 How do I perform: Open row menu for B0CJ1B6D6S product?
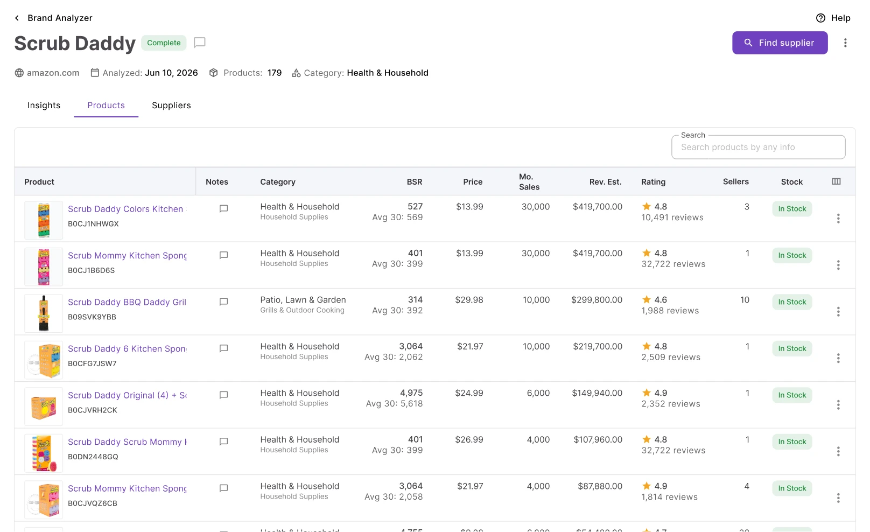(x=838, y=265)
